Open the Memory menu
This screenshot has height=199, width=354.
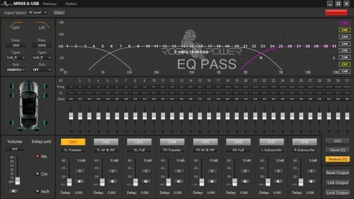[50, 4]
